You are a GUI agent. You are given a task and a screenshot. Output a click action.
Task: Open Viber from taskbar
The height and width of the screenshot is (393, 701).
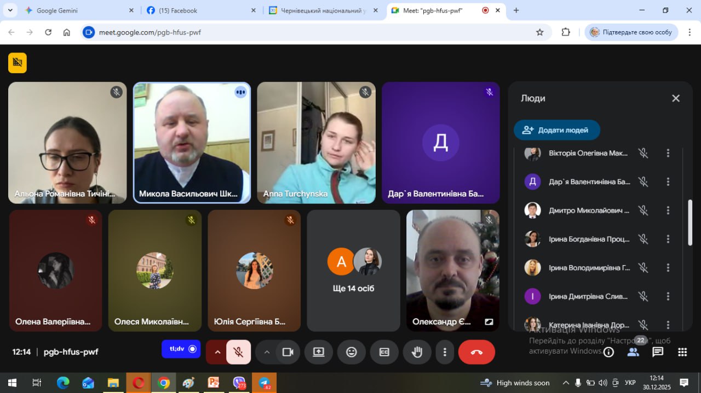coord(239,383)
